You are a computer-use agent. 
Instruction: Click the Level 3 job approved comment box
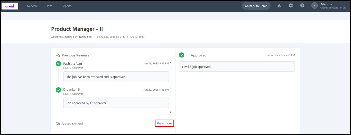[237, 67]
